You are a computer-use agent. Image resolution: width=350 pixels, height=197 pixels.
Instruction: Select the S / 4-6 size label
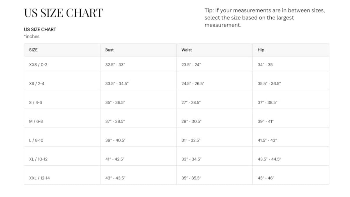click(35, 102)
